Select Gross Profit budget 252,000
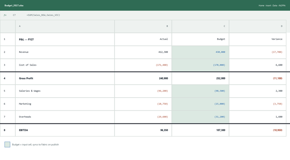The width and height of the screenshot is (290, 160). [200, 78]
